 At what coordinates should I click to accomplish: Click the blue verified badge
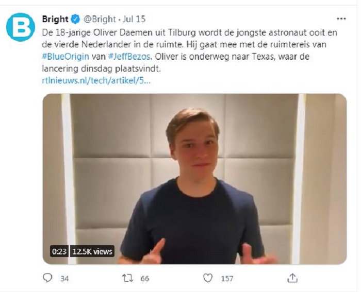(76, 20)
